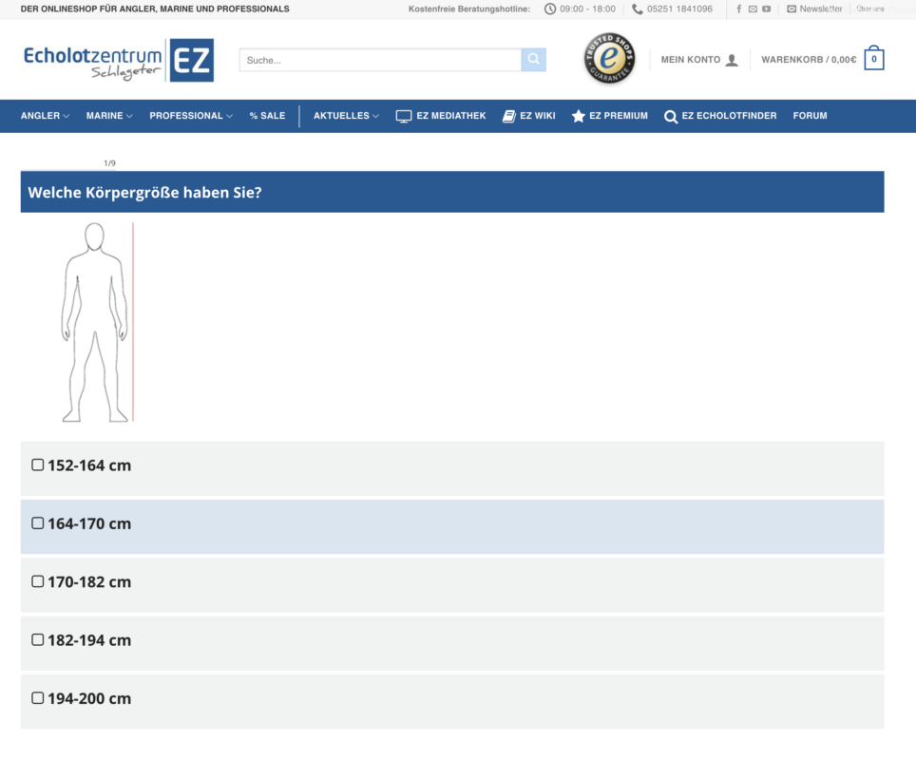The height and width of the screenshot is (760, 916).
Task: Click into the Suche search field
Action: coord(380,60)
